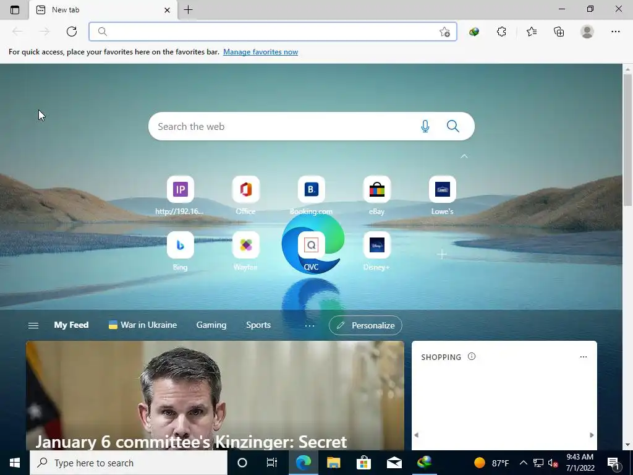This screenshot has height=475, width=633.
Task: Open a new tab with plus button
Action: tap(188, 10)
